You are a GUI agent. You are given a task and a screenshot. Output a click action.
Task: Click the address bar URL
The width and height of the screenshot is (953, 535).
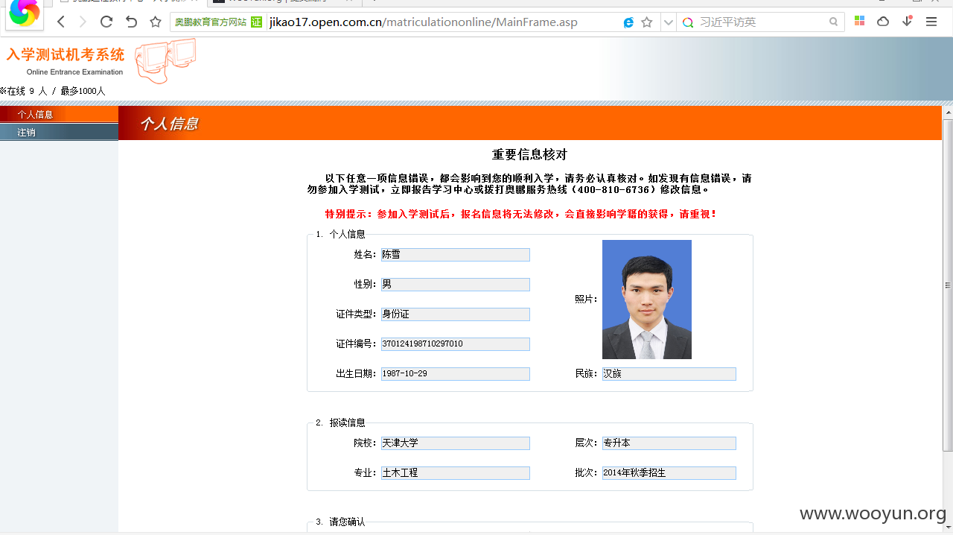[x=424, y=22]
